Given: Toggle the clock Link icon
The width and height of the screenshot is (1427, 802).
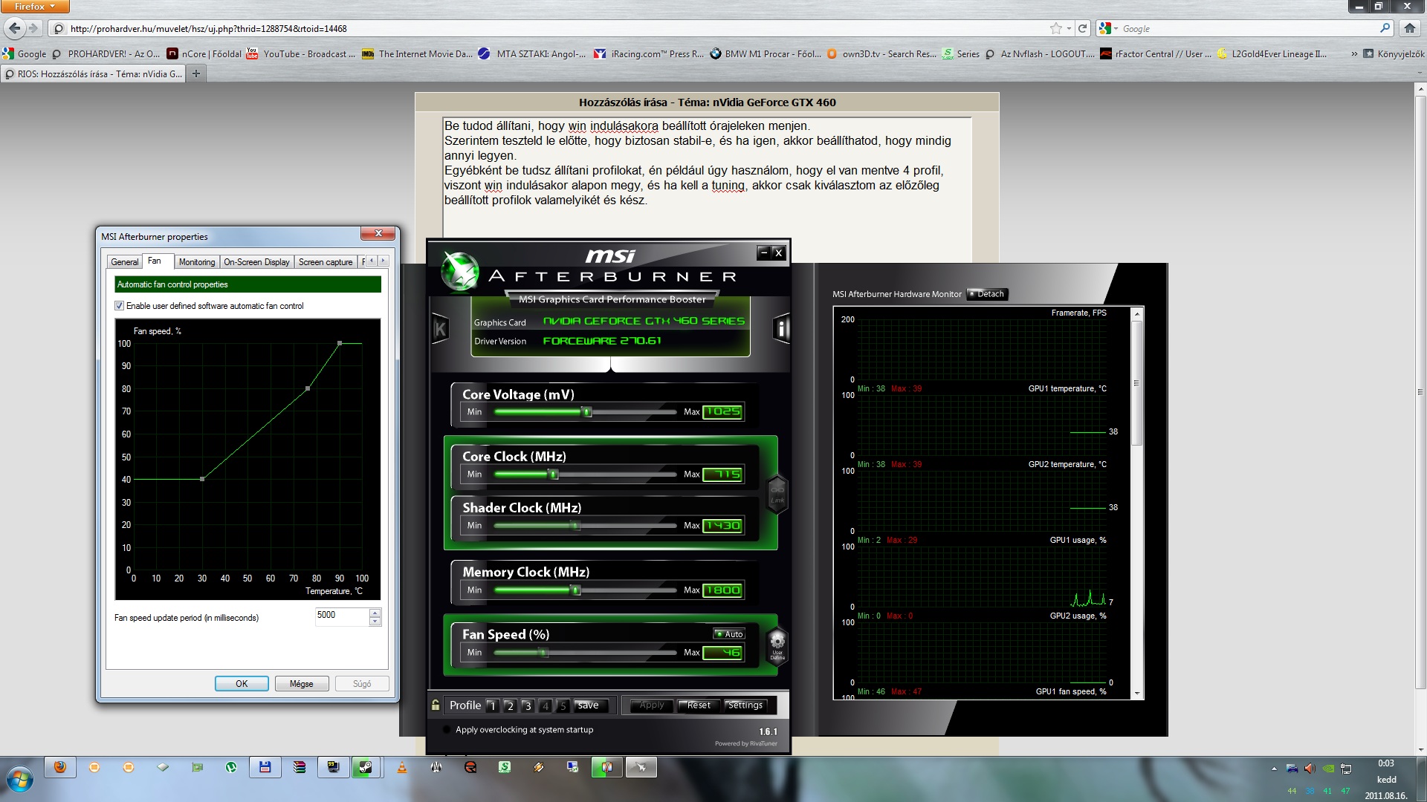Looking at the screenshot, I should coord(777,494).
